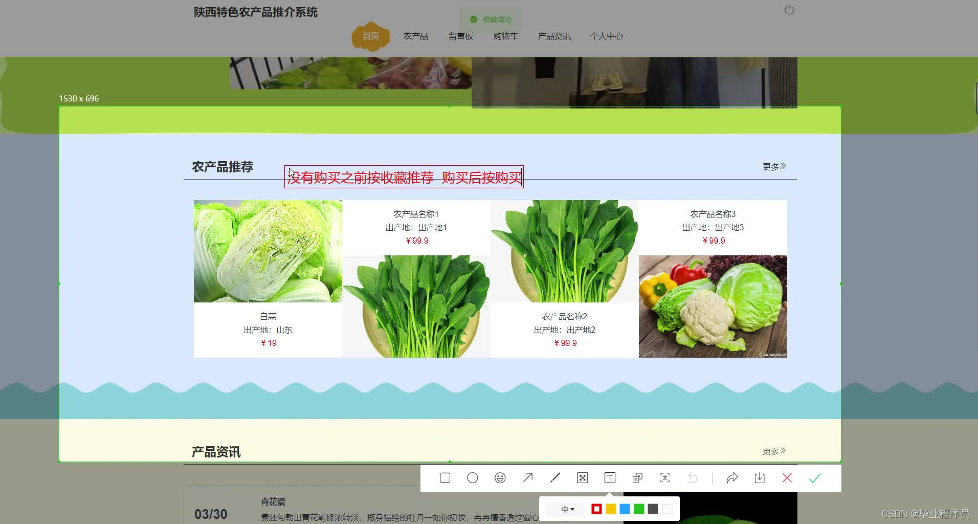The image size is (978, 524).
Task: Switch to the 购物车 navigation tab
Action: pyautogui.click(x=505, y=36)
